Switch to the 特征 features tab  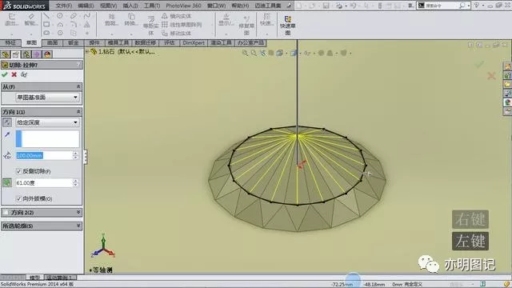(x=10, y=42)
